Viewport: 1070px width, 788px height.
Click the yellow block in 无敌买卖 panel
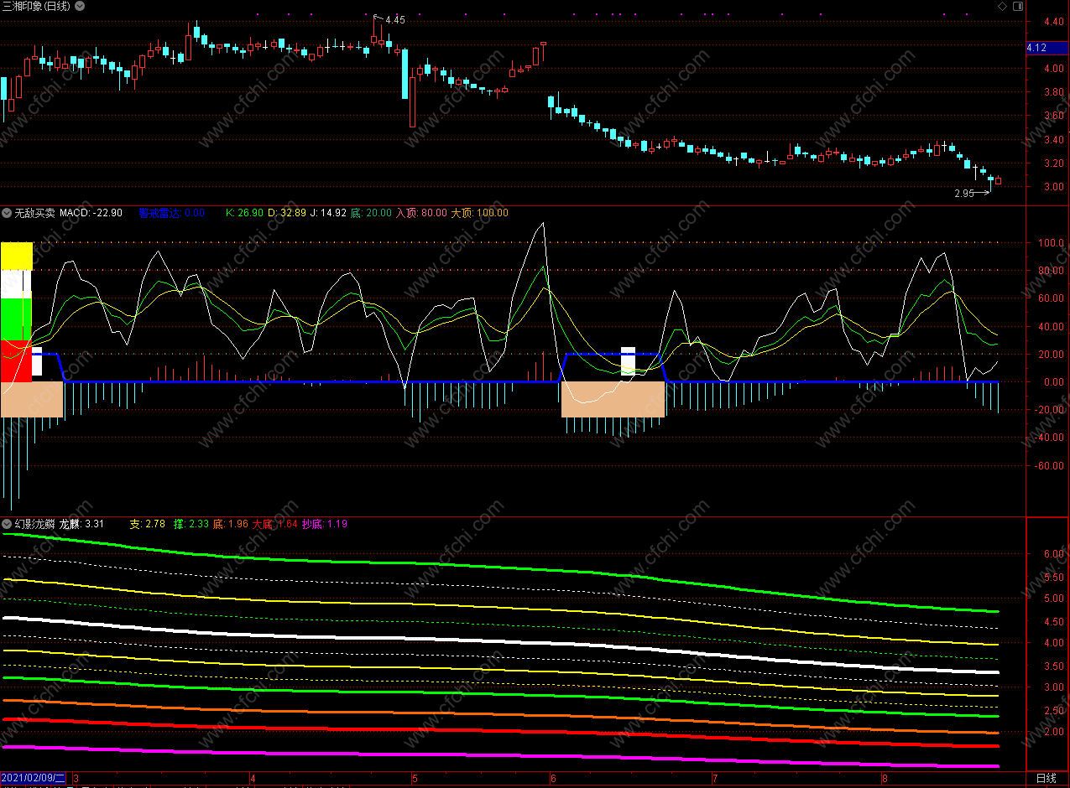tap(16, 256)
